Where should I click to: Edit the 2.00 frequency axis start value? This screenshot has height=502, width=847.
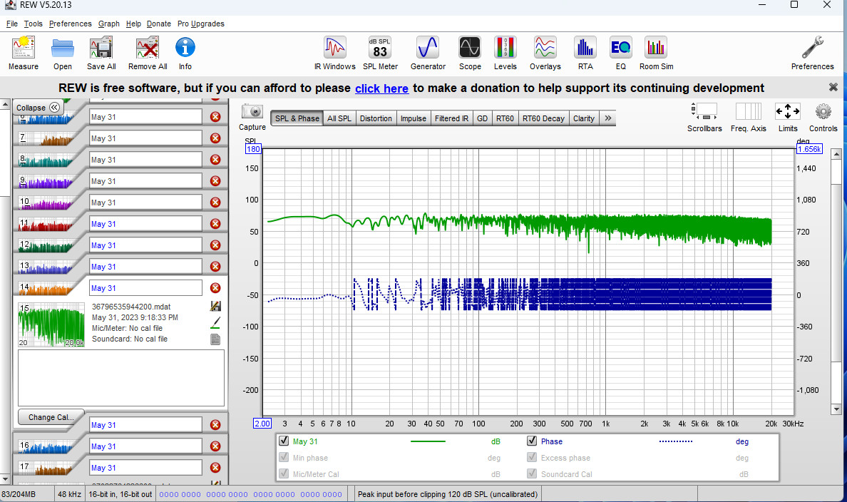[262, 424]
